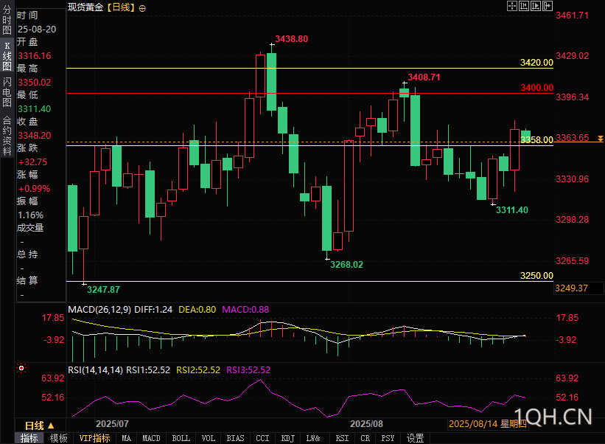Click the orange double-arrow price marker

click(601, 138)
